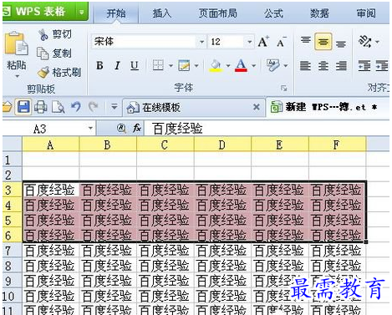Click the magnifier icon beside fx
Viewport: 392px width, 315px height.
click(x=121, y=129)
